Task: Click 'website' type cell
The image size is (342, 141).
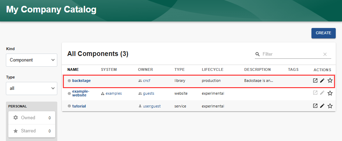Action: (x=181, y=93)
